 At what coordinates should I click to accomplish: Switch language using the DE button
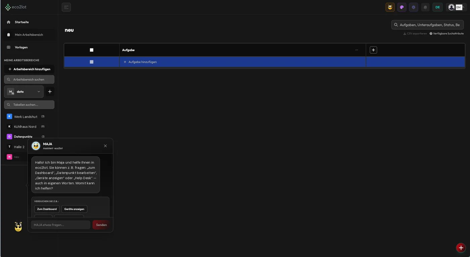tap(437, 7)
